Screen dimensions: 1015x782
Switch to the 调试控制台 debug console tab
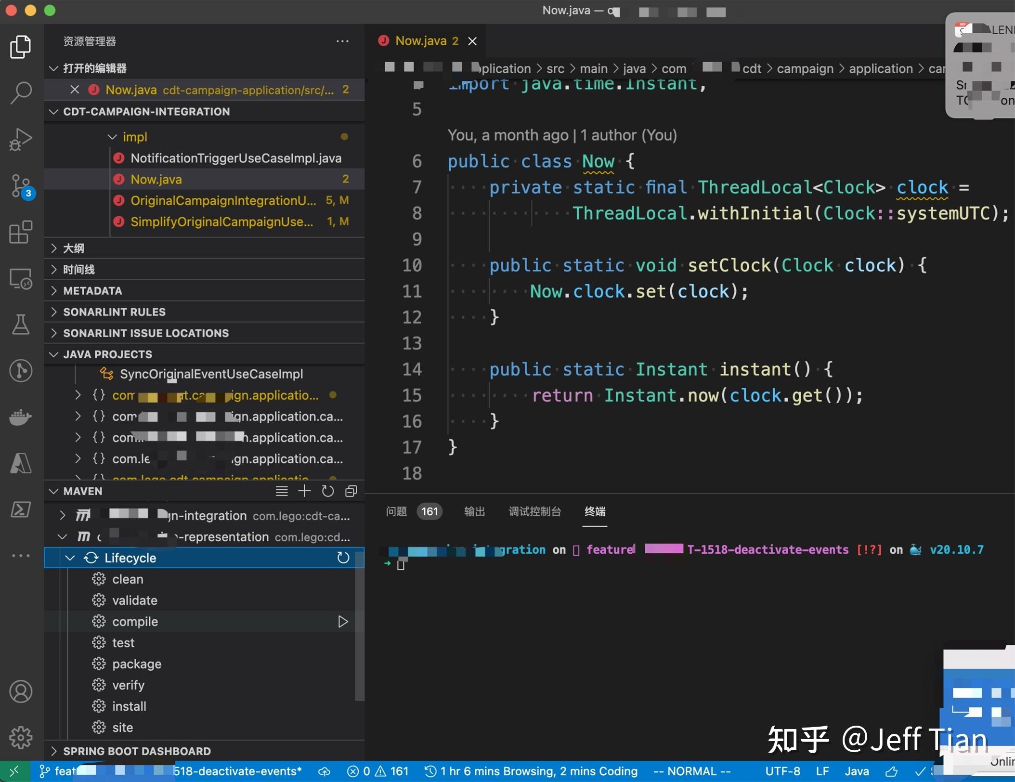(x=534, y=511)
